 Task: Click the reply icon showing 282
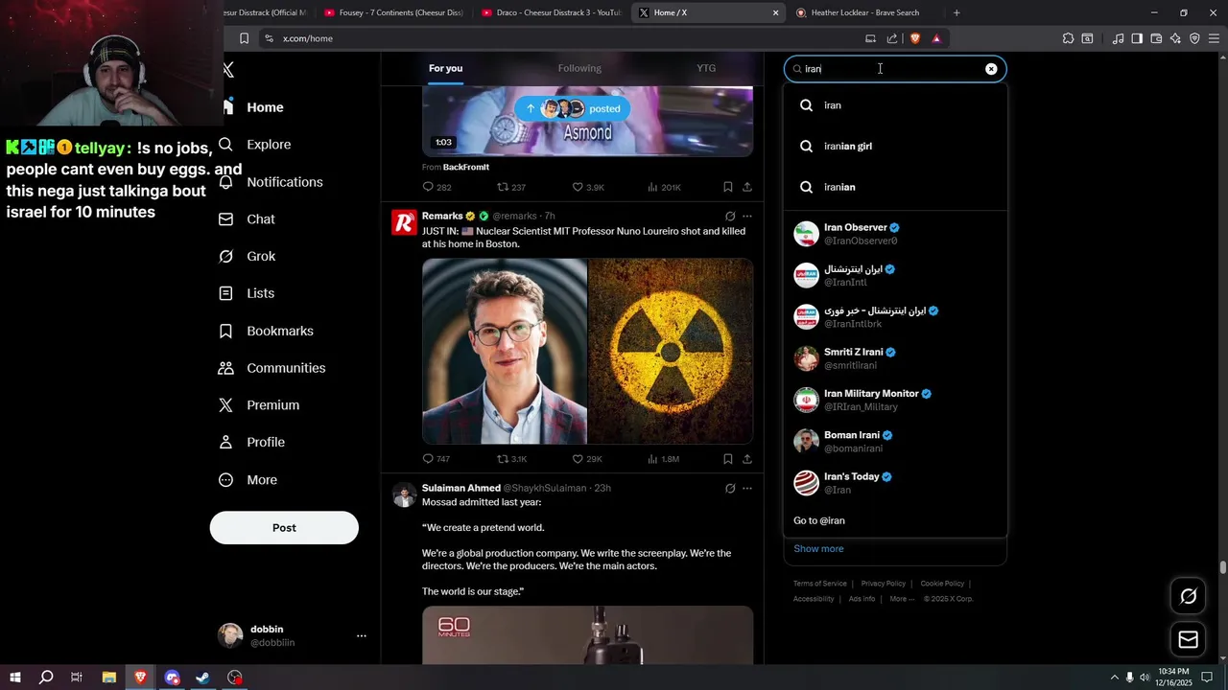tap(430, 187)
